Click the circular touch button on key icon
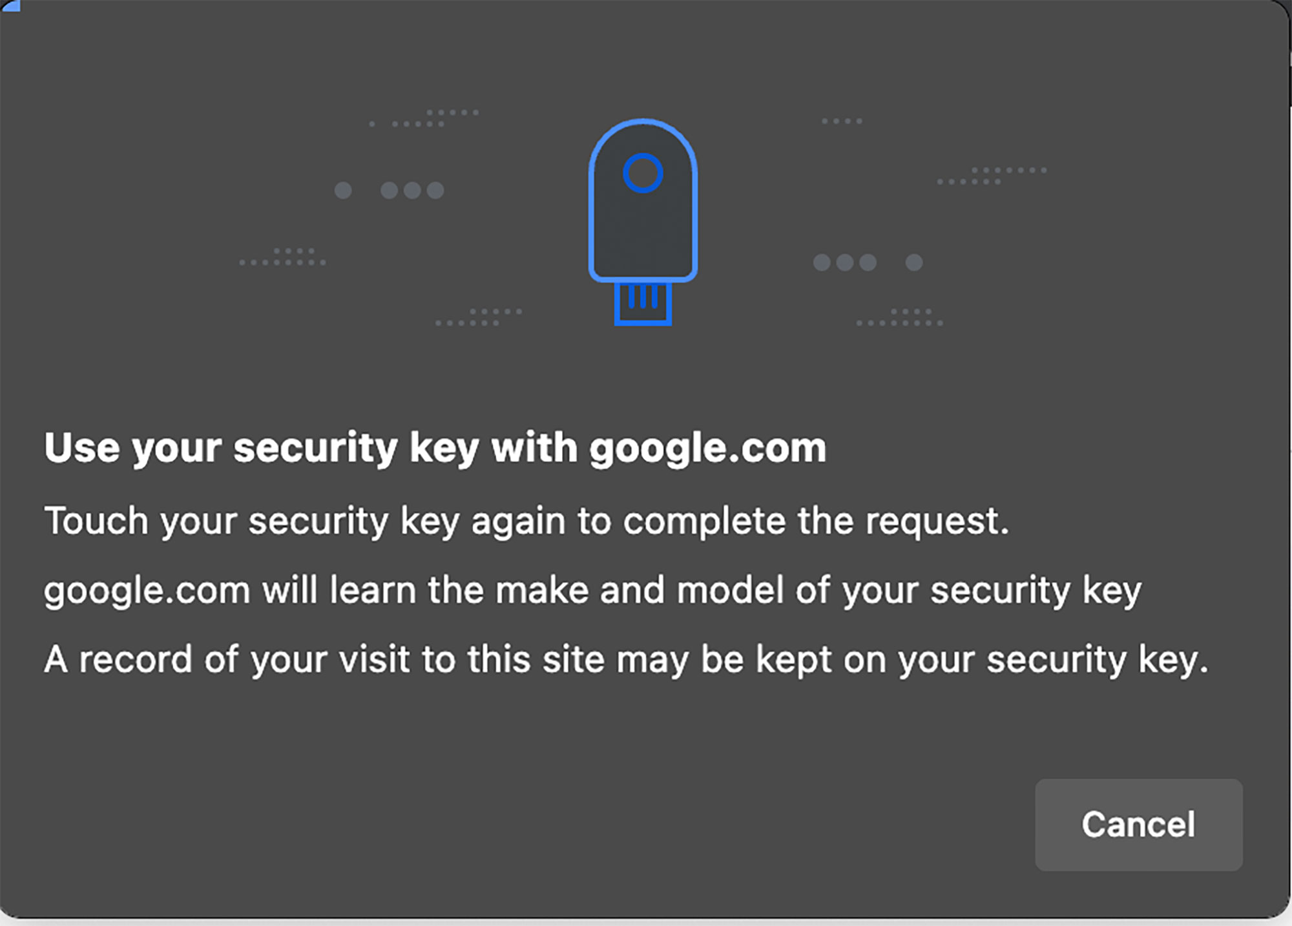1292x926 pixels. tap(643, 173)
